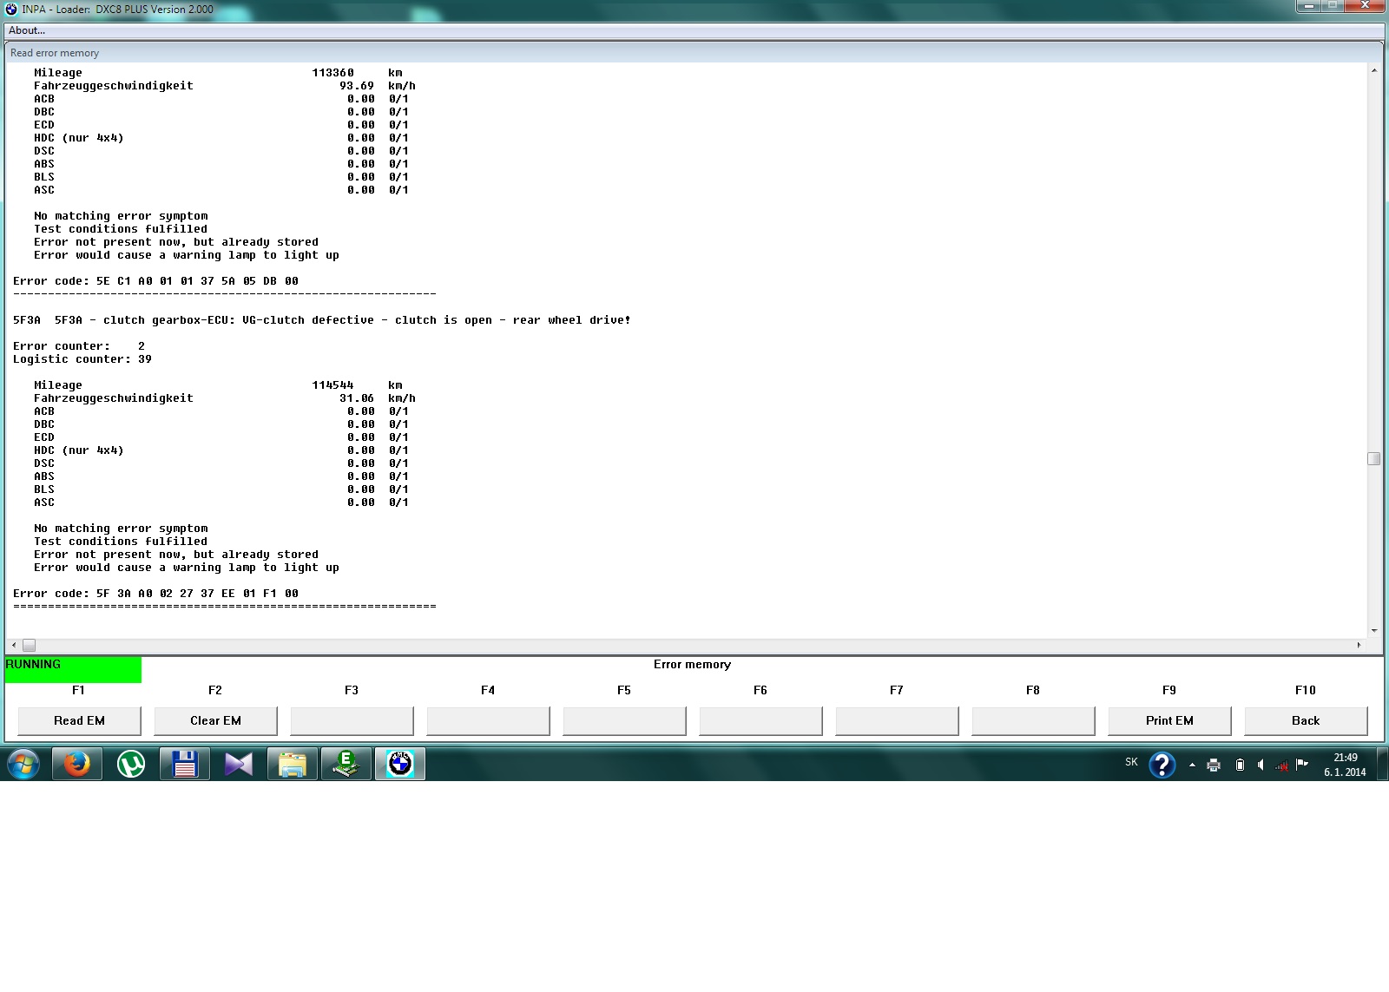Click the floppy disk taskbar icon
The width and height of the screenshot is (1389, 992).
tap(185, 764)
